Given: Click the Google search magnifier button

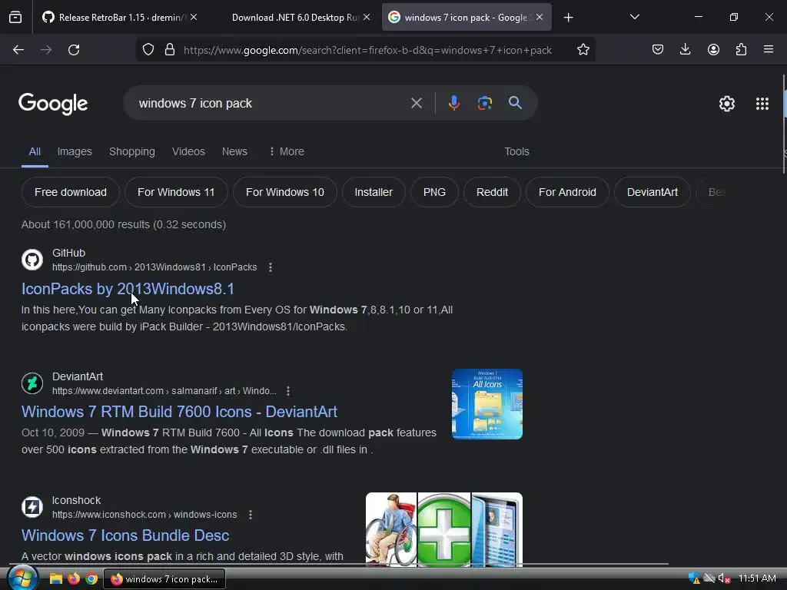Looking at the screenshot, I should coord(515,103).
